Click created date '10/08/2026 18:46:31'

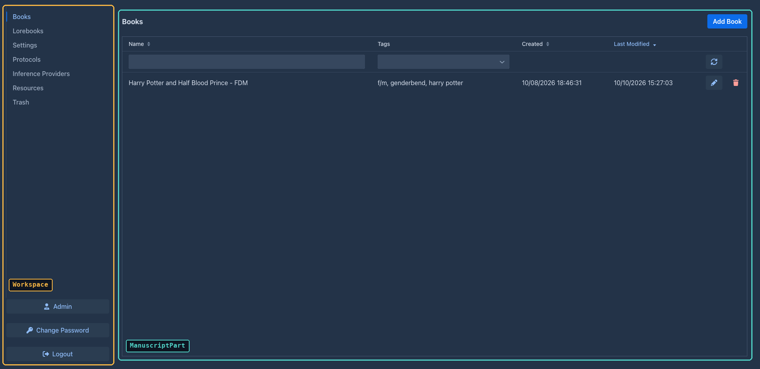pyautogui.click(x=552, y=83)
